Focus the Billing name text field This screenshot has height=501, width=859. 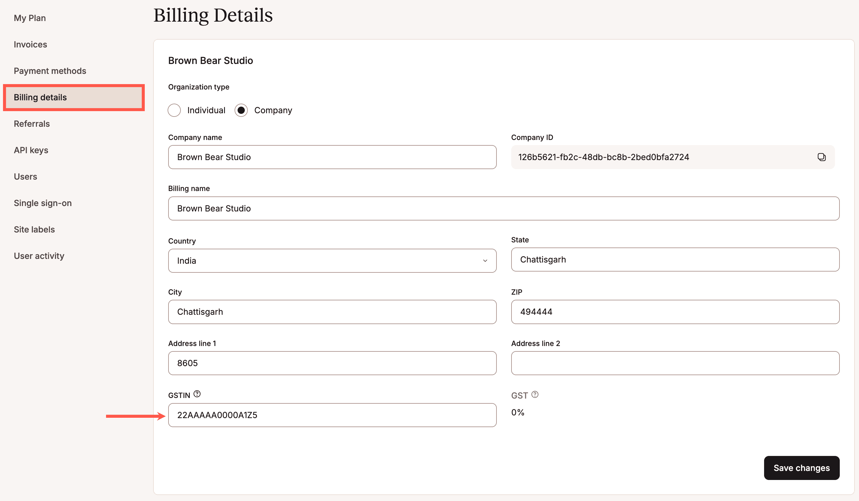(503, 208)
